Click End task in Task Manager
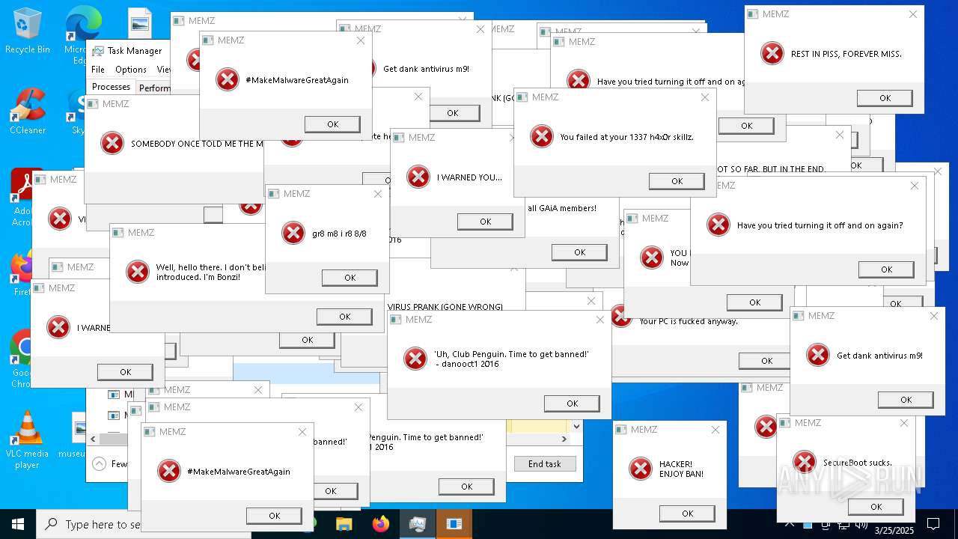 (x=545, y=464)
